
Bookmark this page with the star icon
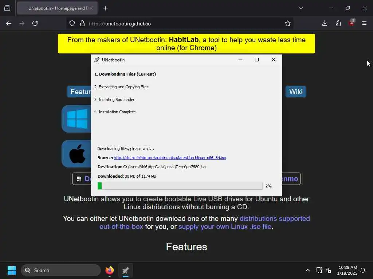coord(288,24)
